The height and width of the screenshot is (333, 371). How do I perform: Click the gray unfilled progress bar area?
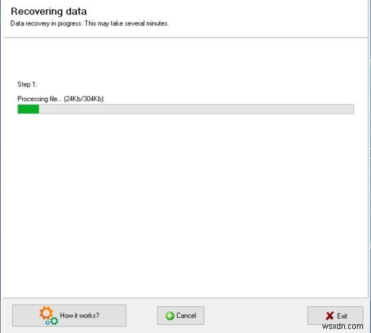tap(196, 109)
